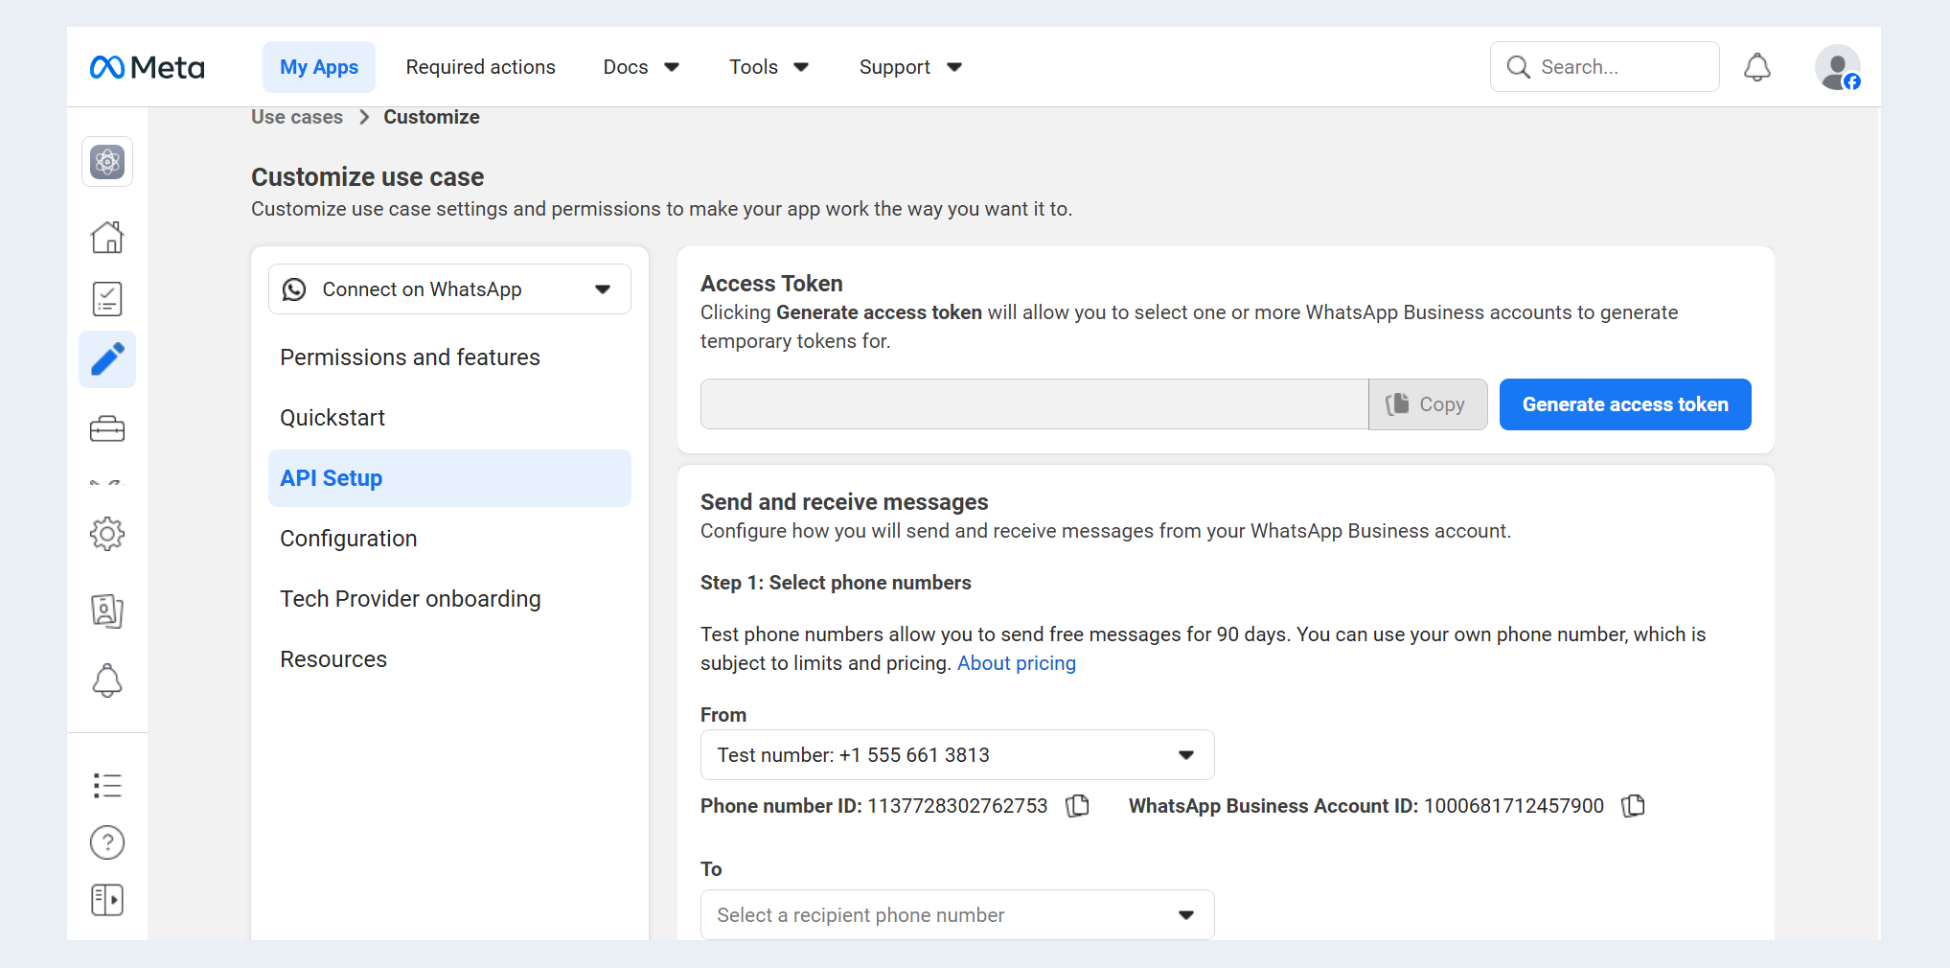The image size is (1950, 968).
Task: Open the bulleted list icon in the sidebar
Action: click(x=107, y=786)
